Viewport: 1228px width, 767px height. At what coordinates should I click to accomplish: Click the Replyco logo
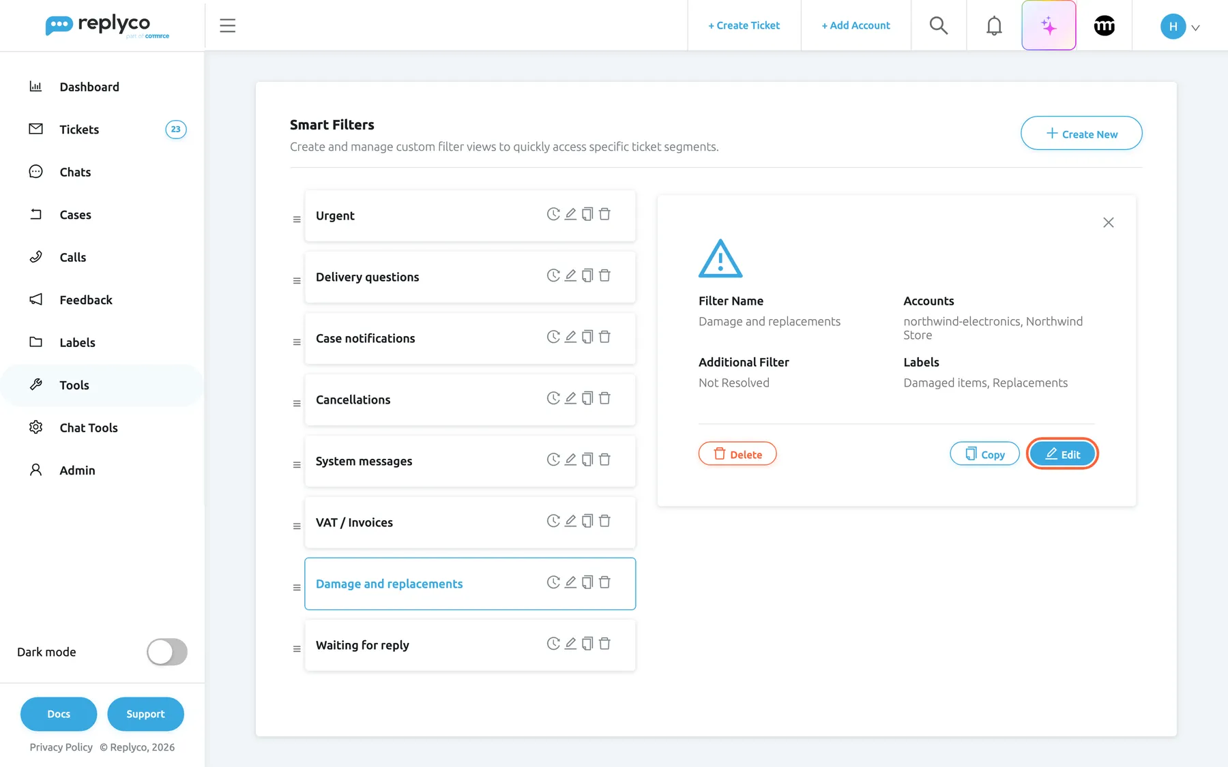pos(107,26)
